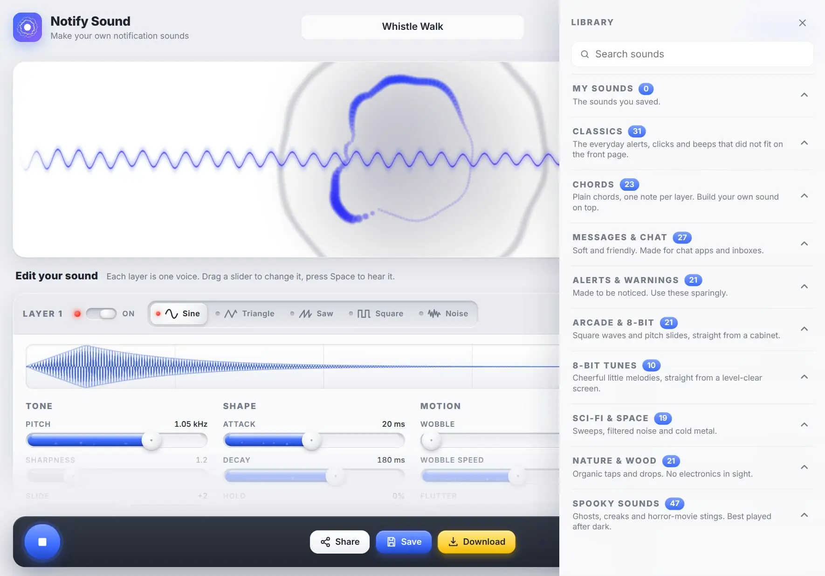This screenshot has height=576, width=825.
Task: Collapse the Chords category chevron
Action: [804, 196]
